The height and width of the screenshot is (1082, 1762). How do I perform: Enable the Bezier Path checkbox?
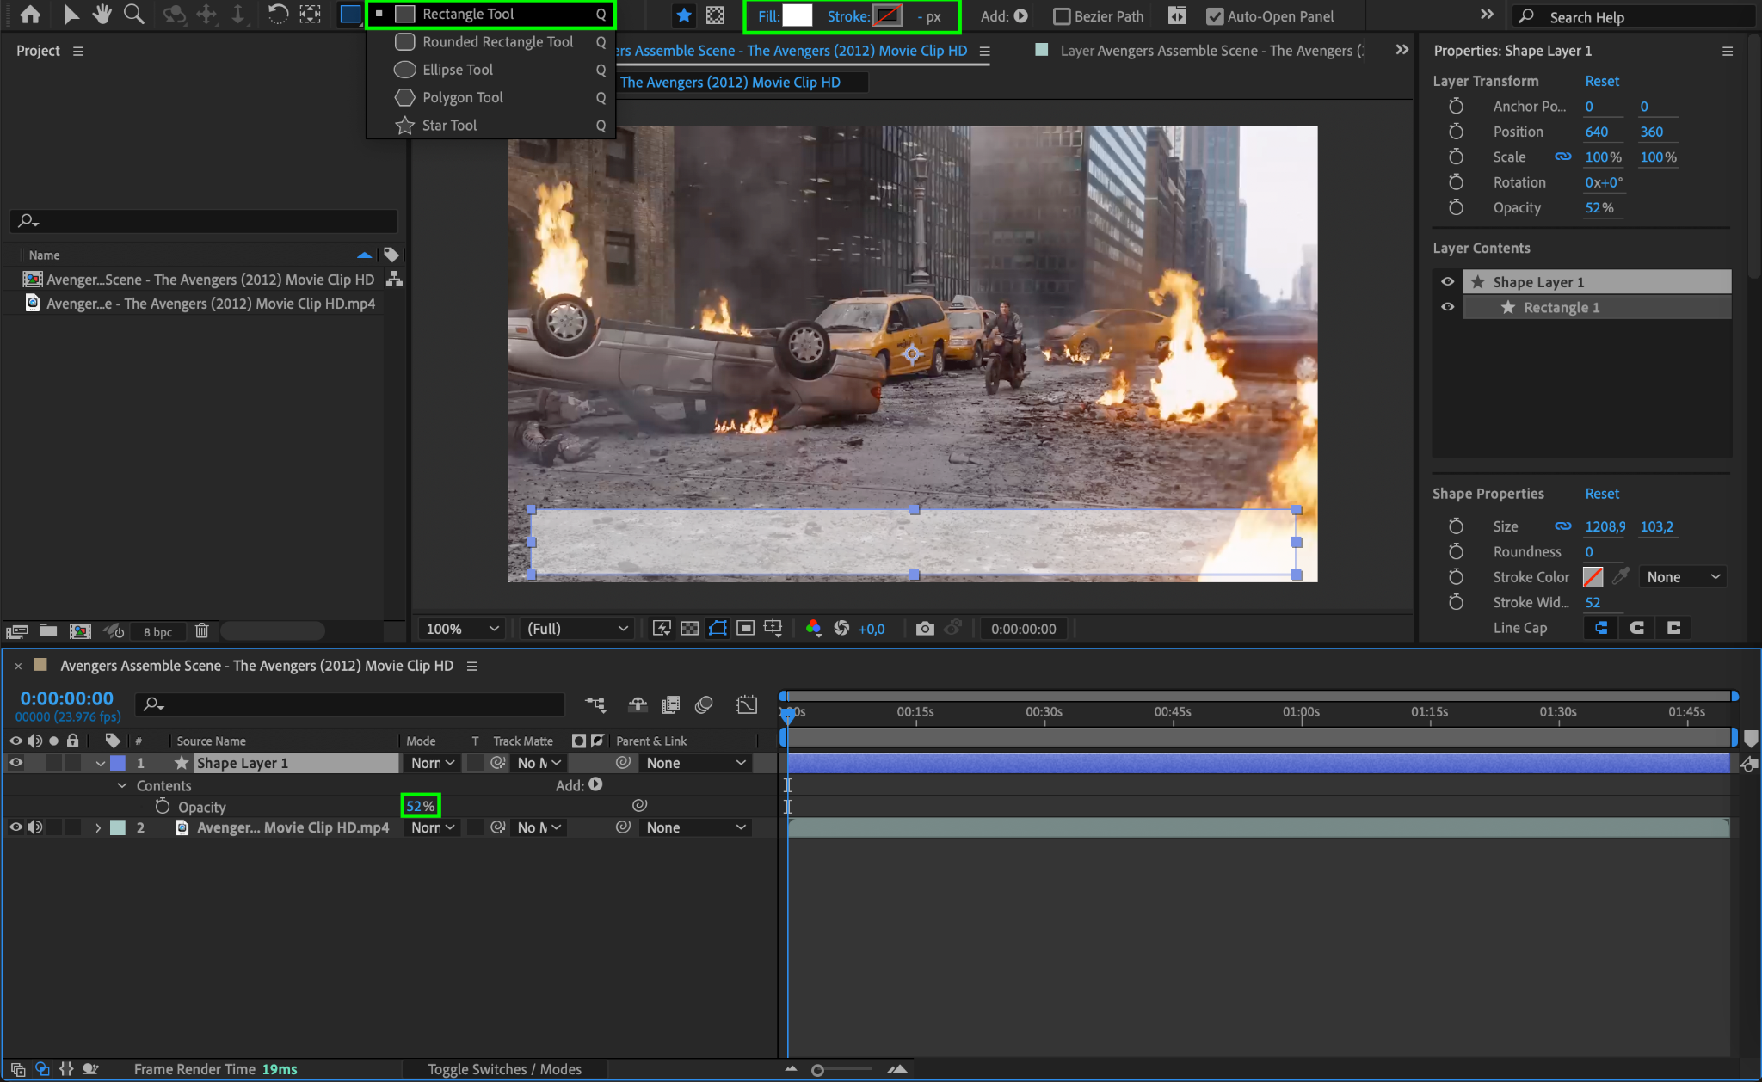(1063, 16)
